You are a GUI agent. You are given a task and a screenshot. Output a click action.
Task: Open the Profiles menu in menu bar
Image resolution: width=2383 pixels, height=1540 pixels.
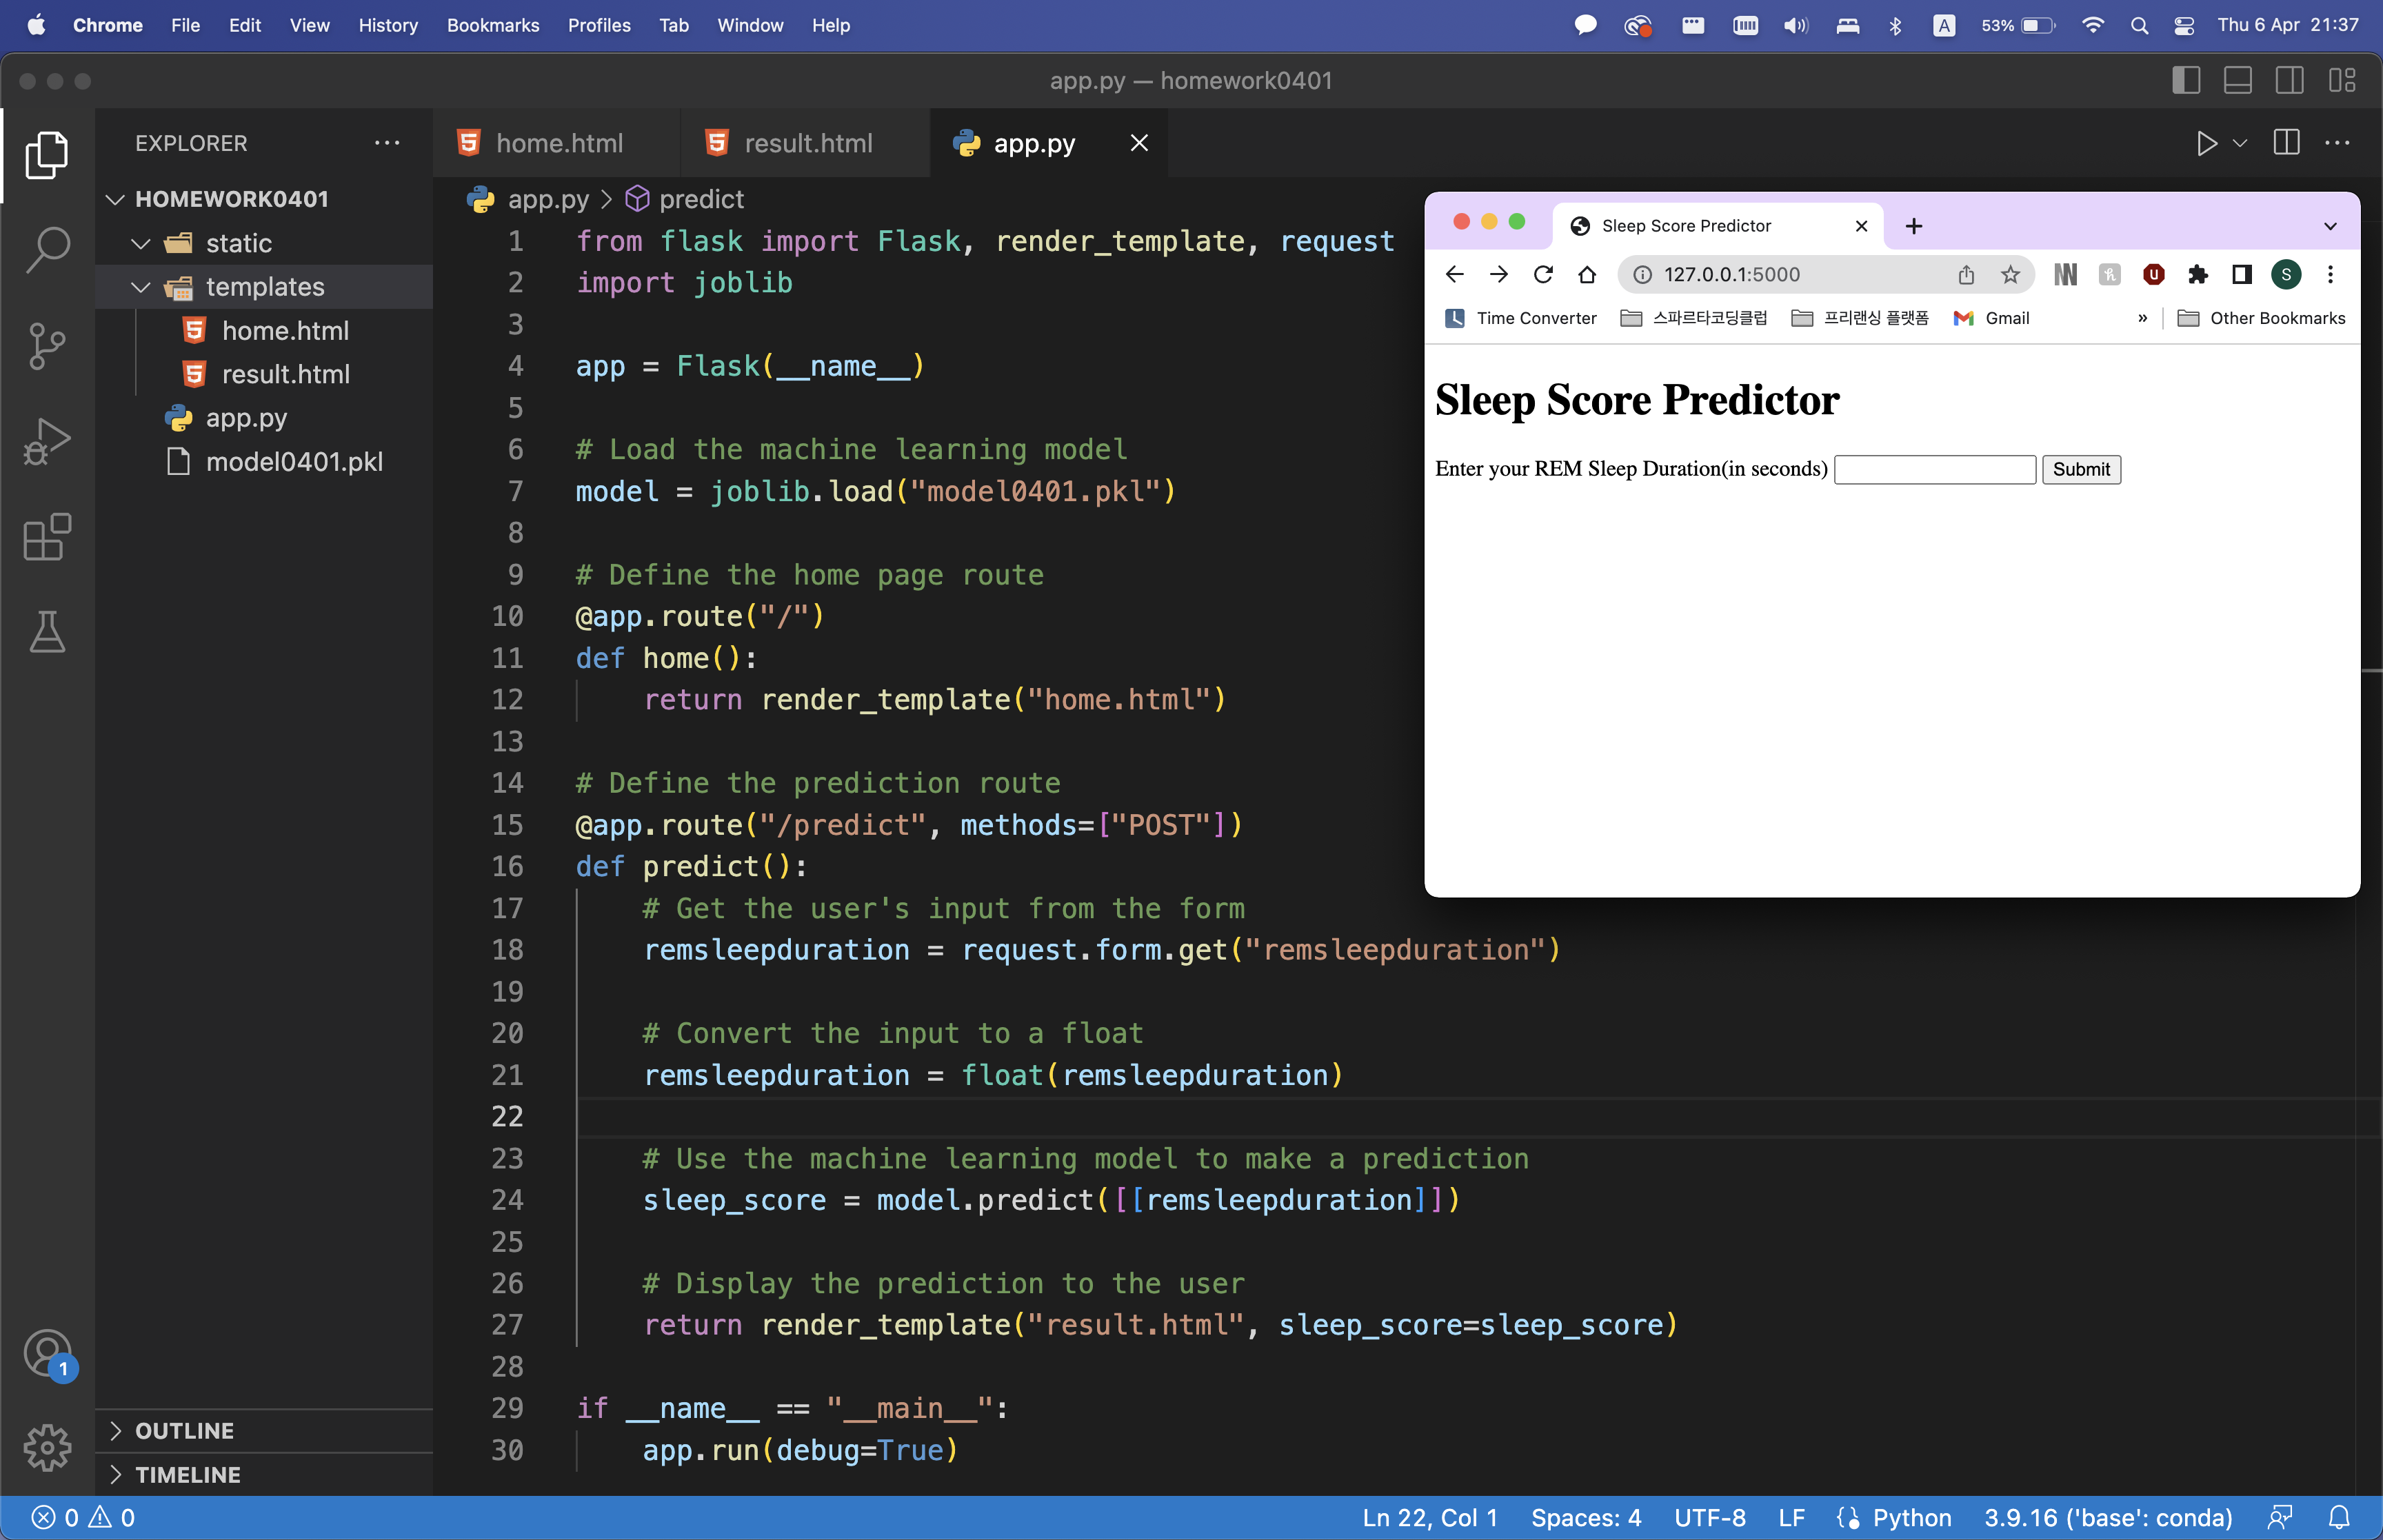599,25
